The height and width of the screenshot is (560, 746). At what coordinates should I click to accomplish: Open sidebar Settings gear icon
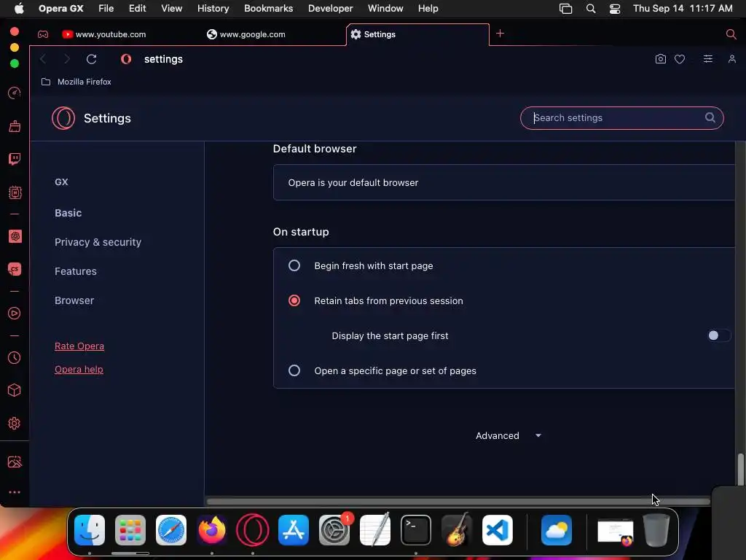(x=15, y=424)
